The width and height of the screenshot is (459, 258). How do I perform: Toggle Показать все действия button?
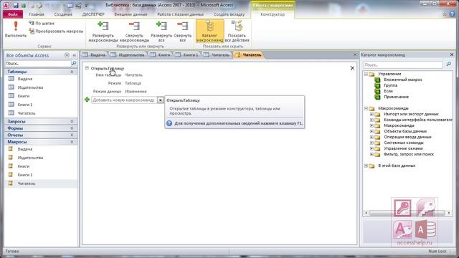click(237, 32)
